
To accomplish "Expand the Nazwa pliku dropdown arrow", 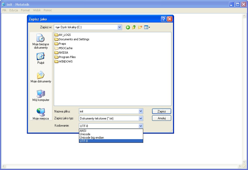I will (141, 111).
